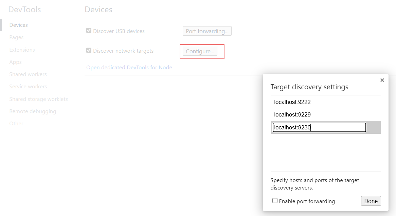Toggle Discover USB devices checkbox
Screen dimensions: 396x216
(89, 31)
